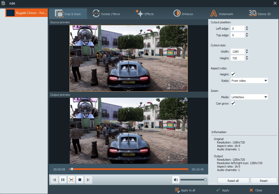
Task: Toggle the Can grow checkbox
Action: (x=233, y=103)
